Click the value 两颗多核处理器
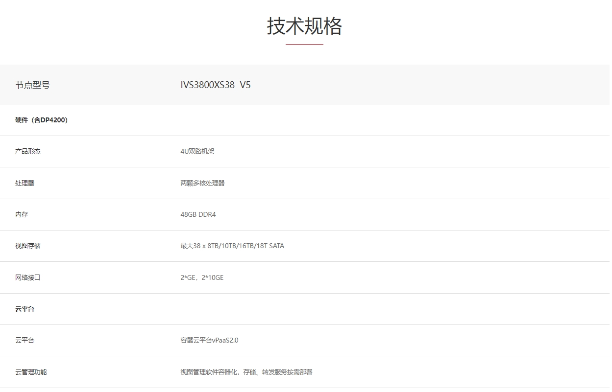The image size is (612, 392). click(x=202, y=183)
